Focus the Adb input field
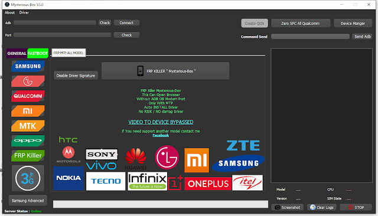Image resolution: width=378 pixels, height=216 pixels. 55,22
